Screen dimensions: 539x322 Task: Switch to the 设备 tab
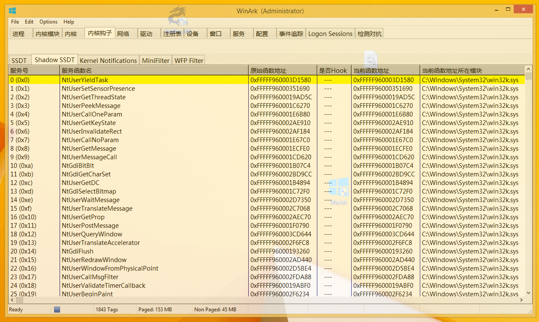point(195,34)
